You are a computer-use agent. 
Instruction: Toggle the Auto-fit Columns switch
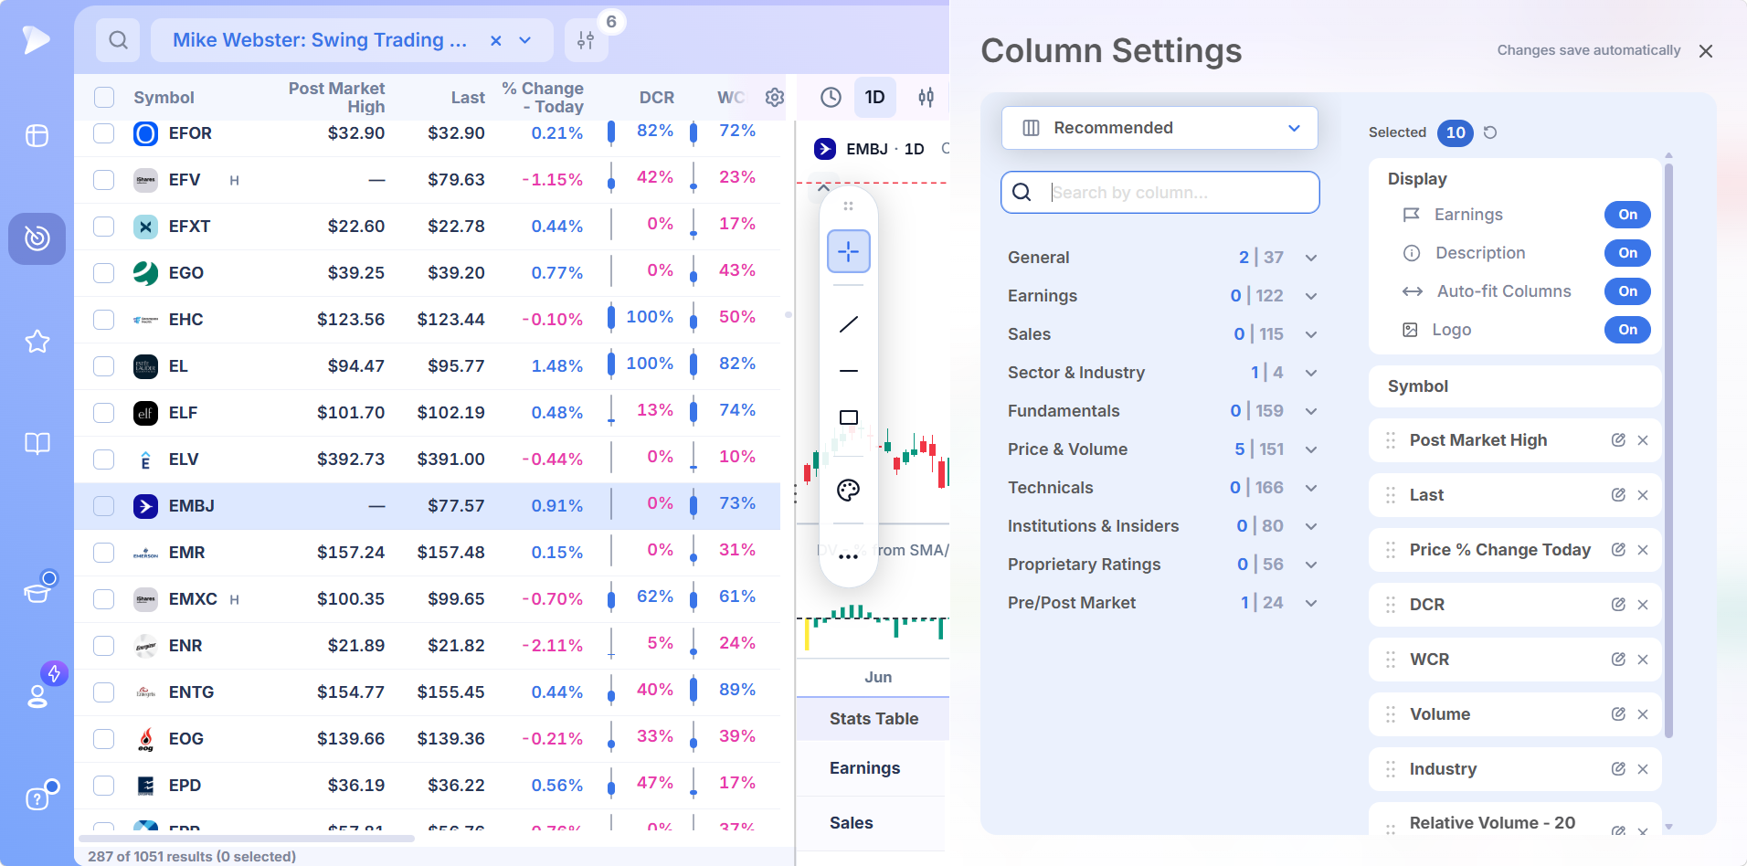pos(1627,291)
